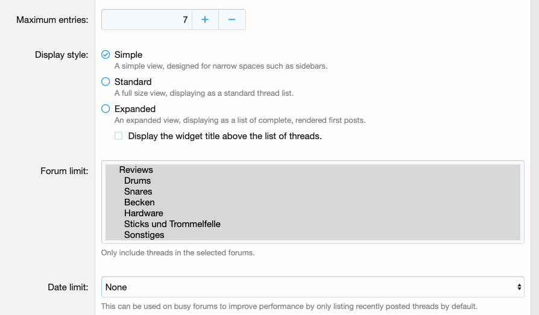Select Becken in the forum list
The width and height of the screenshot is (539, 315).
pyautogui.click(x=139, y=202)
